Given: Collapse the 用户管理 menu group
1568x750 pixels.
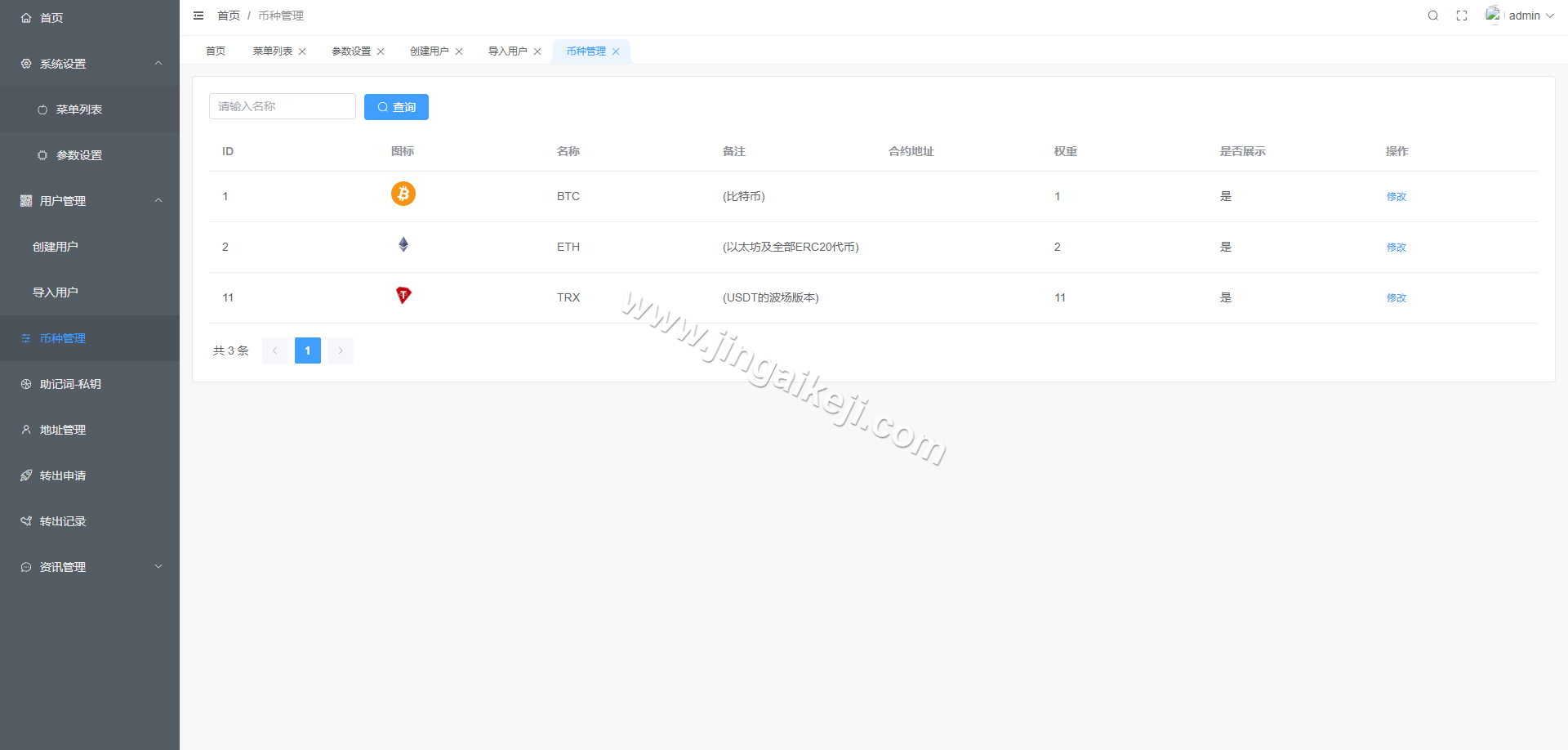Looking at the screenshot, I should (158, 200).
